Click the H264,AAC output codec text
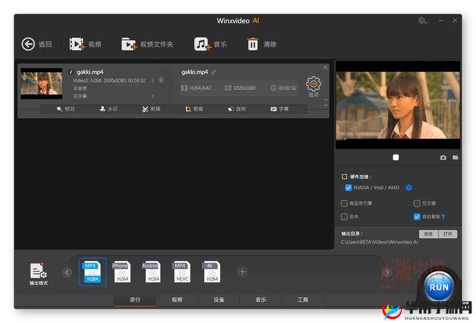476x323 pixels. click(200, 88)
